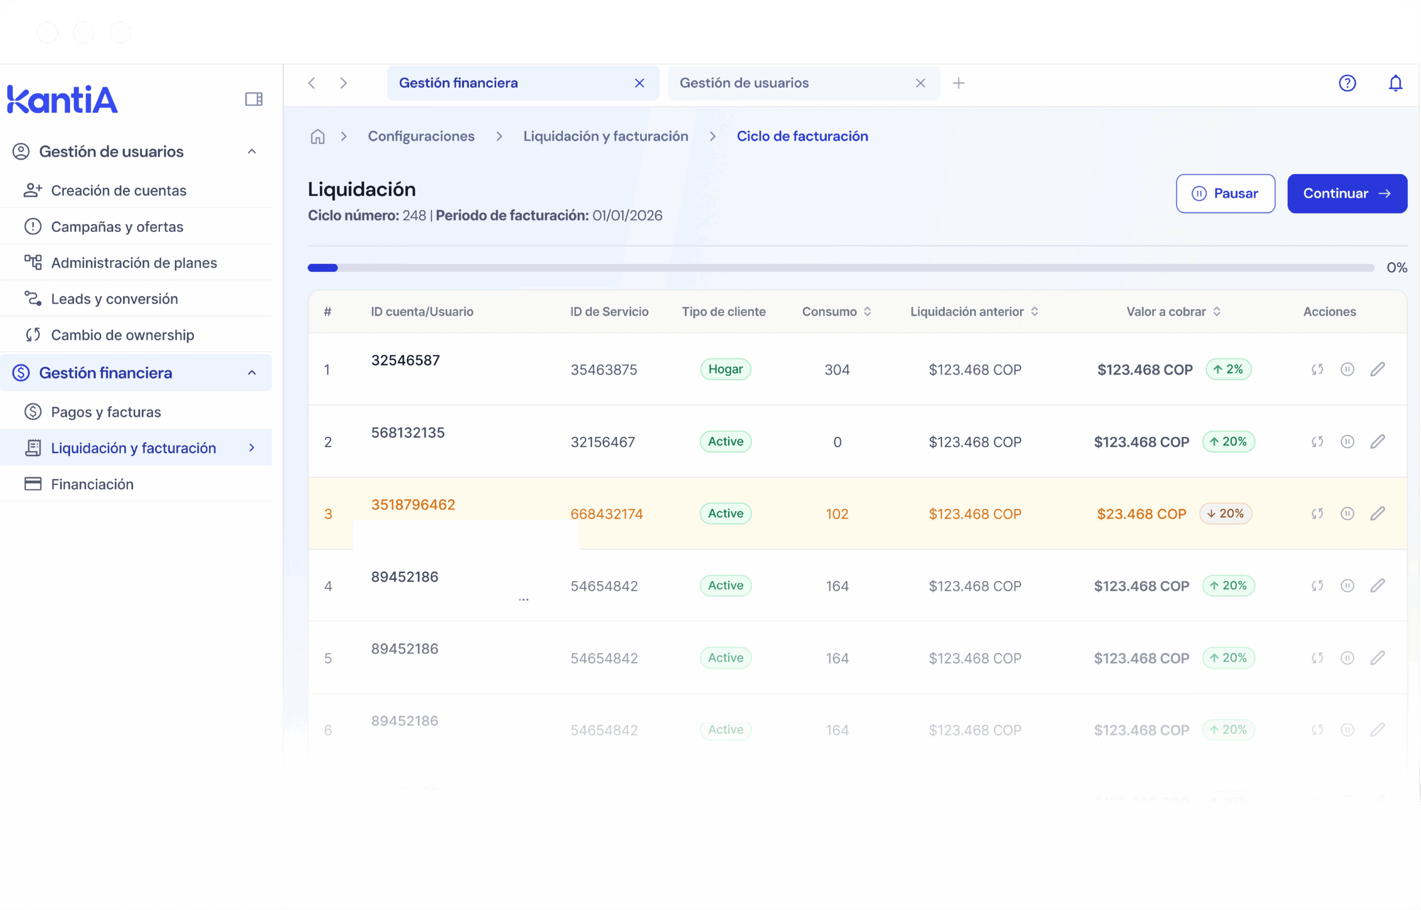
Task: Click edit pencil icon in row 1
Action: (x=1377, y=369)
